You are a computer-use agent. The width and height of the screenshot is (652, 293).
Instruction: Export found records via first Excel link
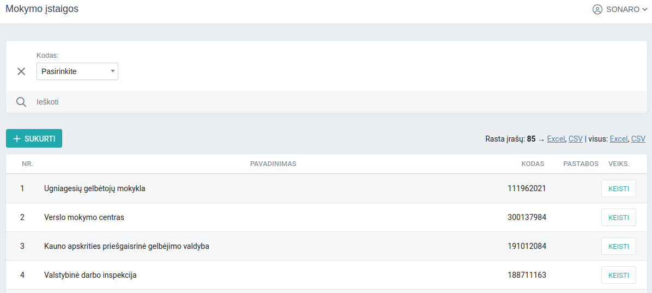tap(556, 139)
